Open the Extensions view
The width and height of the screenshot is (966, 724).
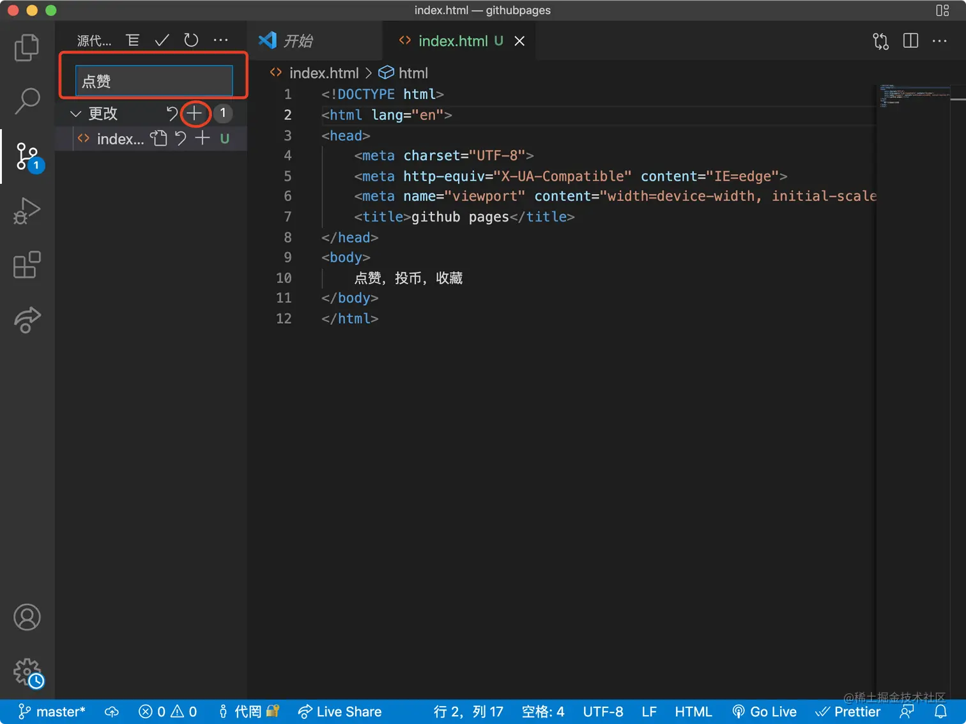click(27, 265)
